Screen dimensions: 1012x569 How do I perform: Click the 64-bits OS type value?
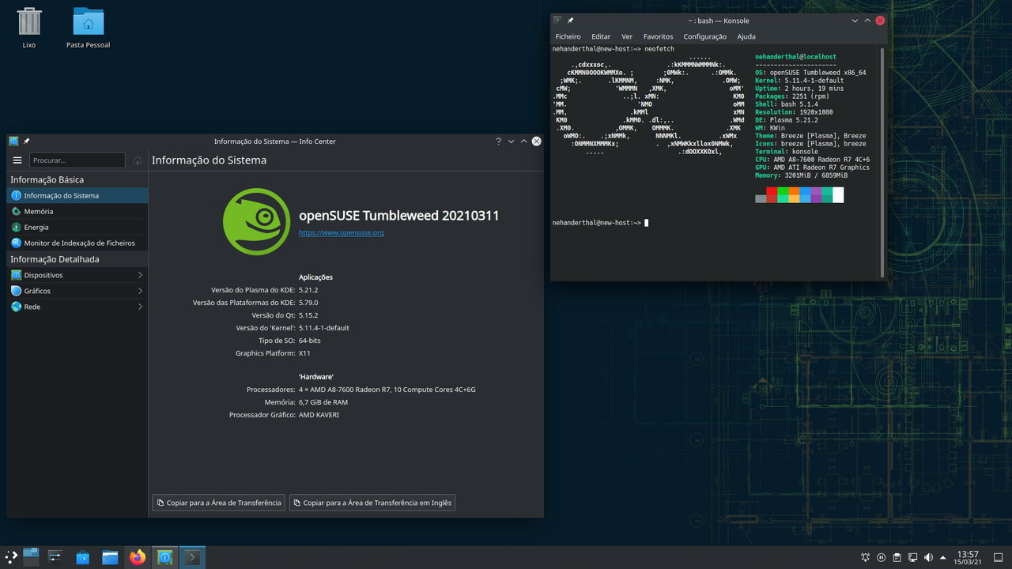(310, 341)
